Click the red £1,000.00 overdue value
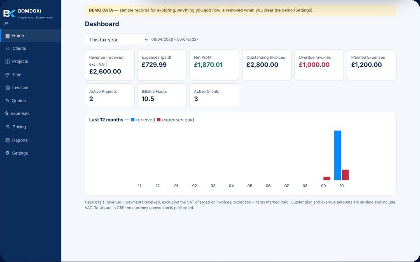Screen dimensions: 420x262 [314, 64]
